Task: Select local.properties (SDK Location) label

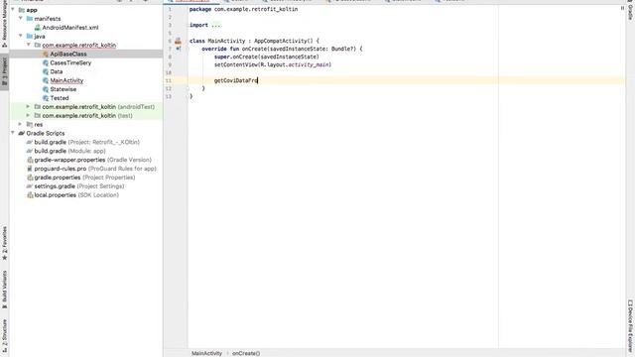Action: 76,195
